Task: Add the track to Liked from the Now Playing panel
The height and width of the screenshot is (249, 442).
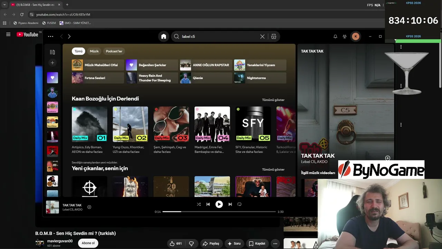Action: click(387, 158)
